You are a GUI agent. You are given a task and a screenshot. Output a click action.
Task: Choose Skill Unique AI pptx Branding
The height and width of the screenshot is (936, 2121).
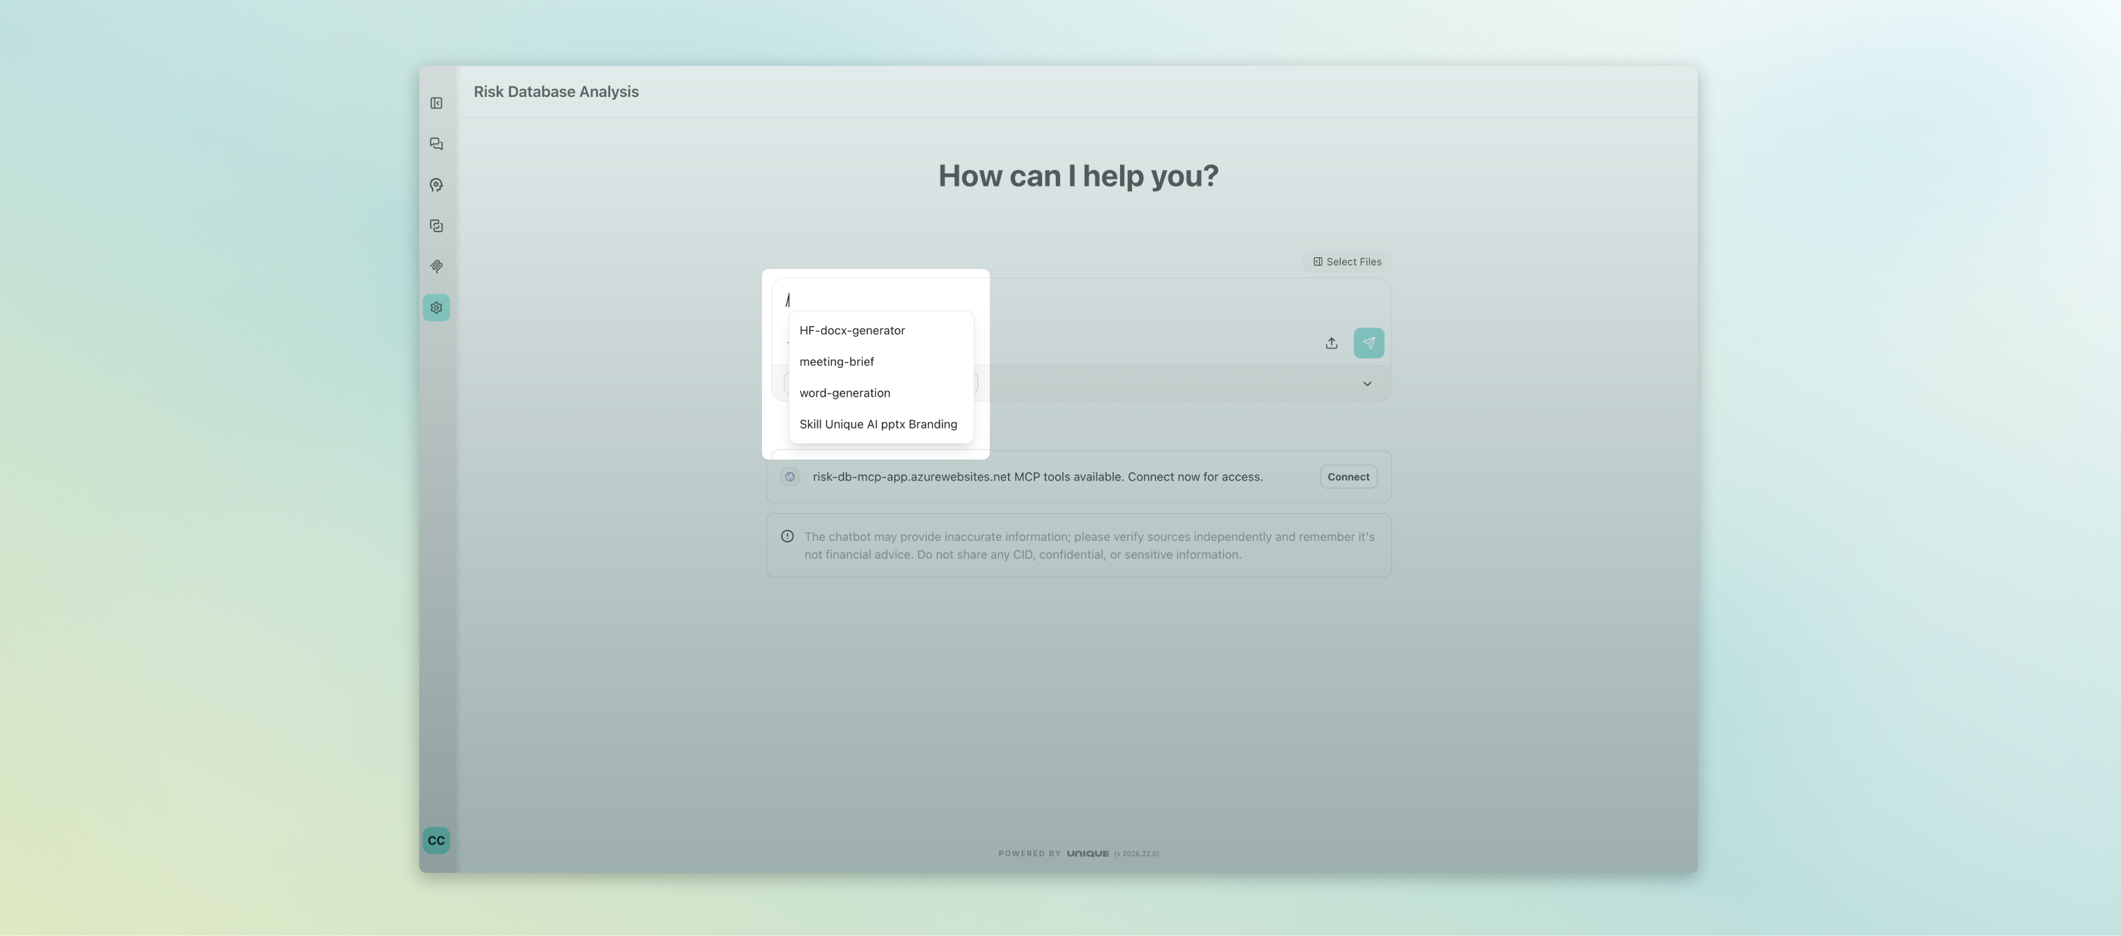(x=881, y=424)
